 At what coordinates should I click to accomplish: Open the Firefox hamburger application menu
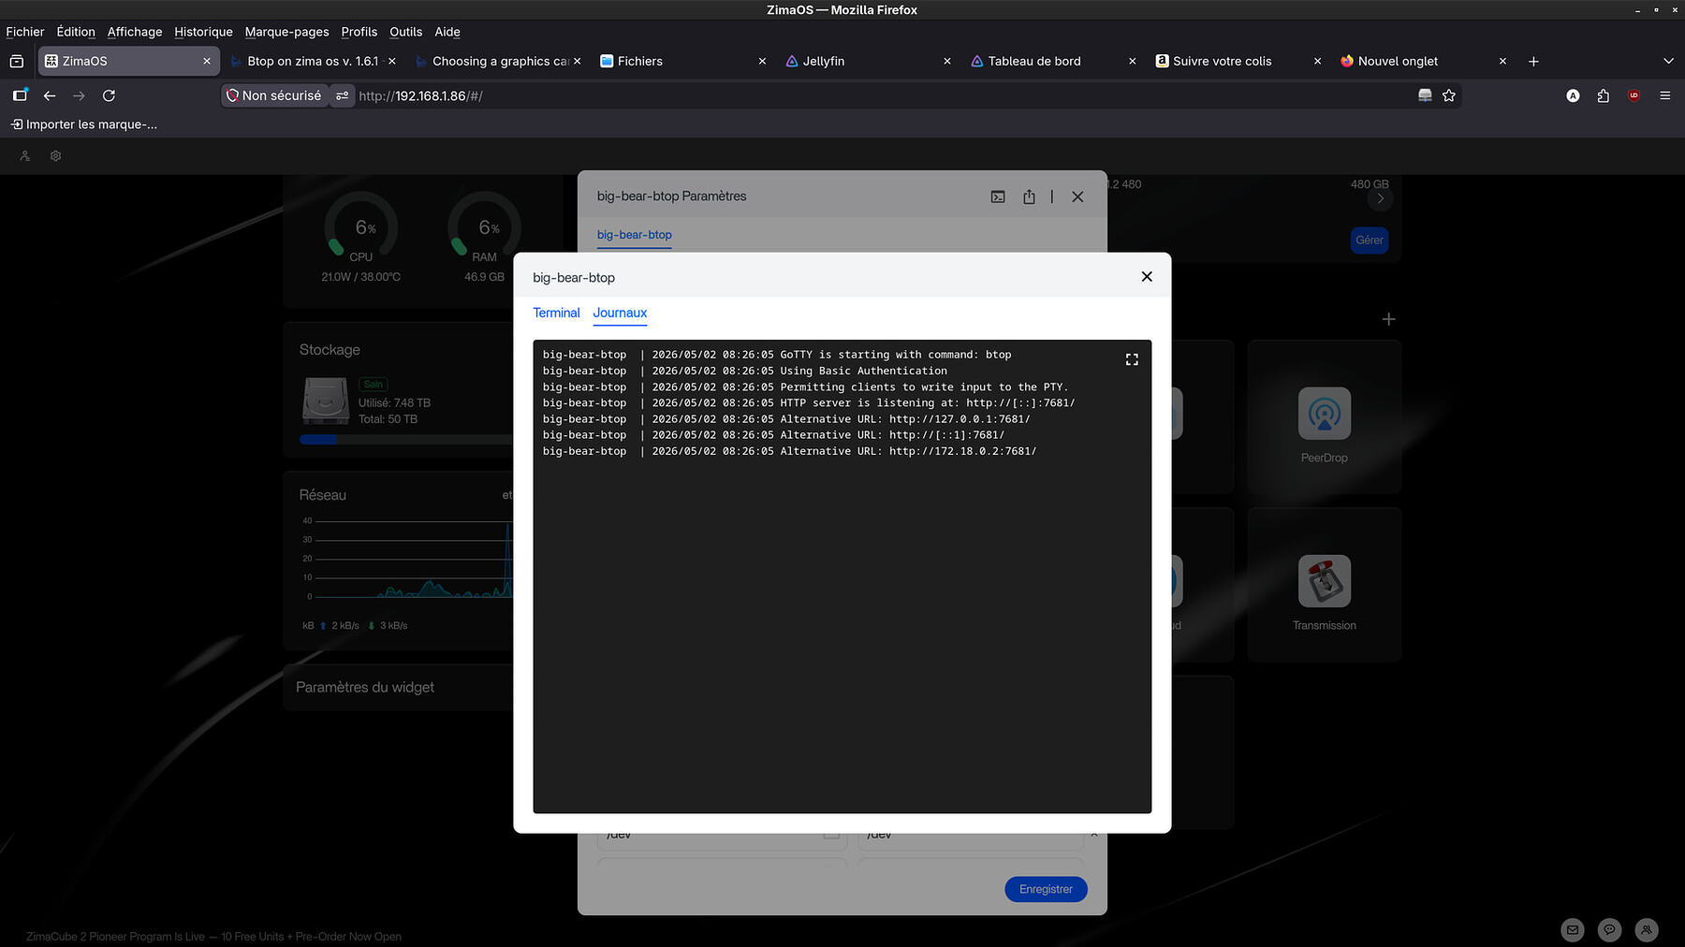click(x=1665, y=95)
